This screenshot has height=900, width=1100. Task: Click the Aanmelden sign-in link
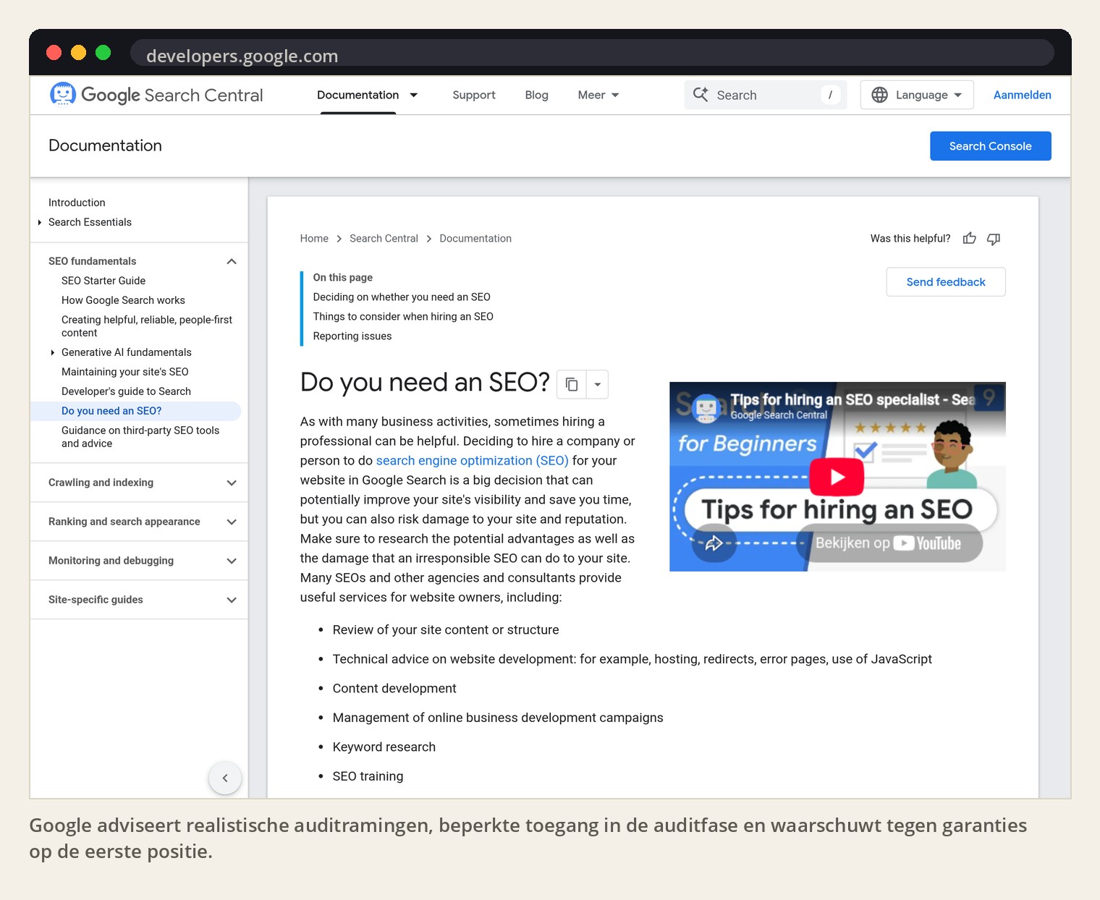point(1022,95)
